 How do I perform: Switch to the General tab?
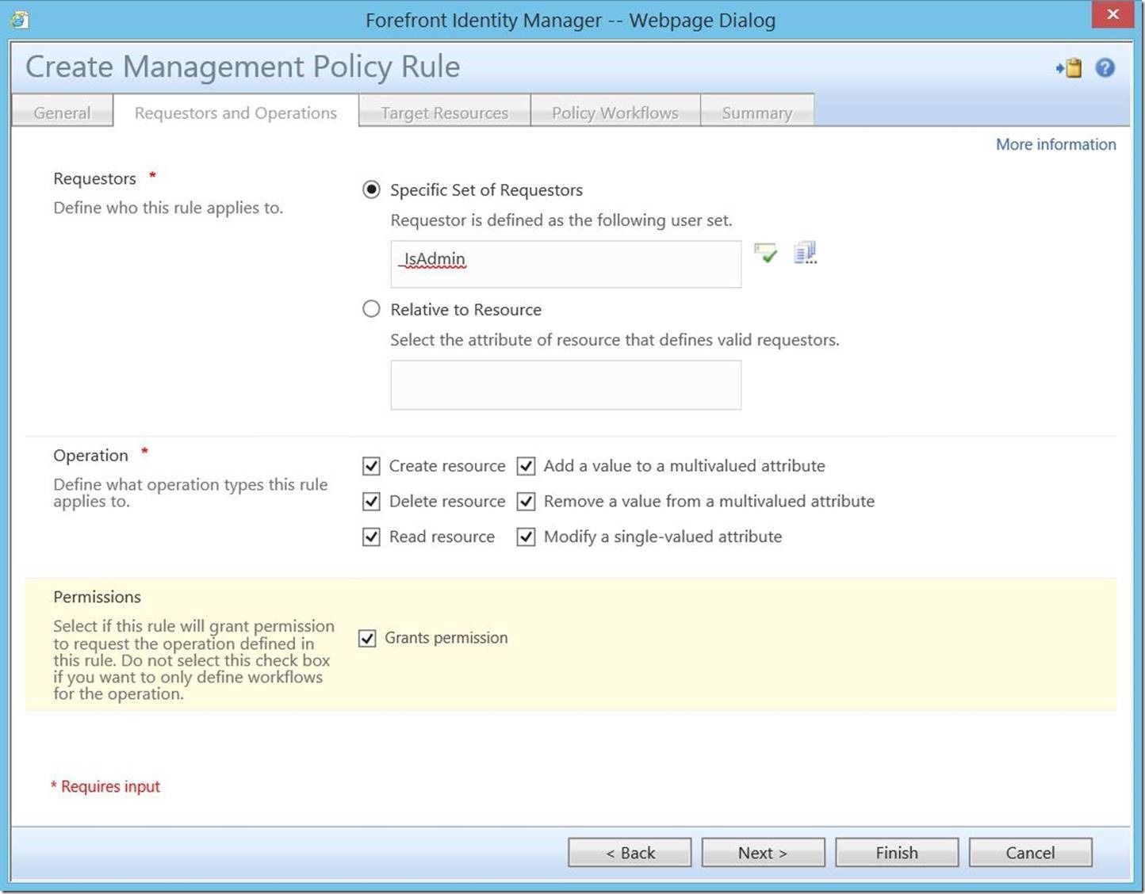[63, 113]
